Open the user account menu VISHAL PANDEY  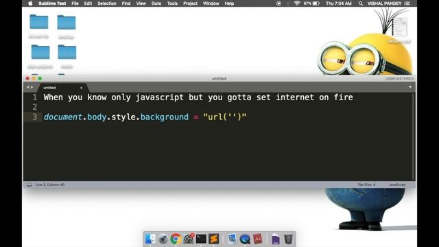[x=384, y=3]
